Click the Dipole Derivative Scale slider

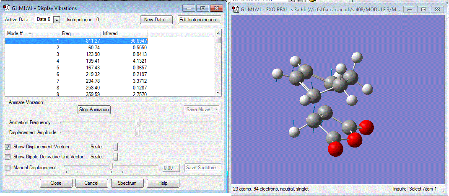point(116,157)
